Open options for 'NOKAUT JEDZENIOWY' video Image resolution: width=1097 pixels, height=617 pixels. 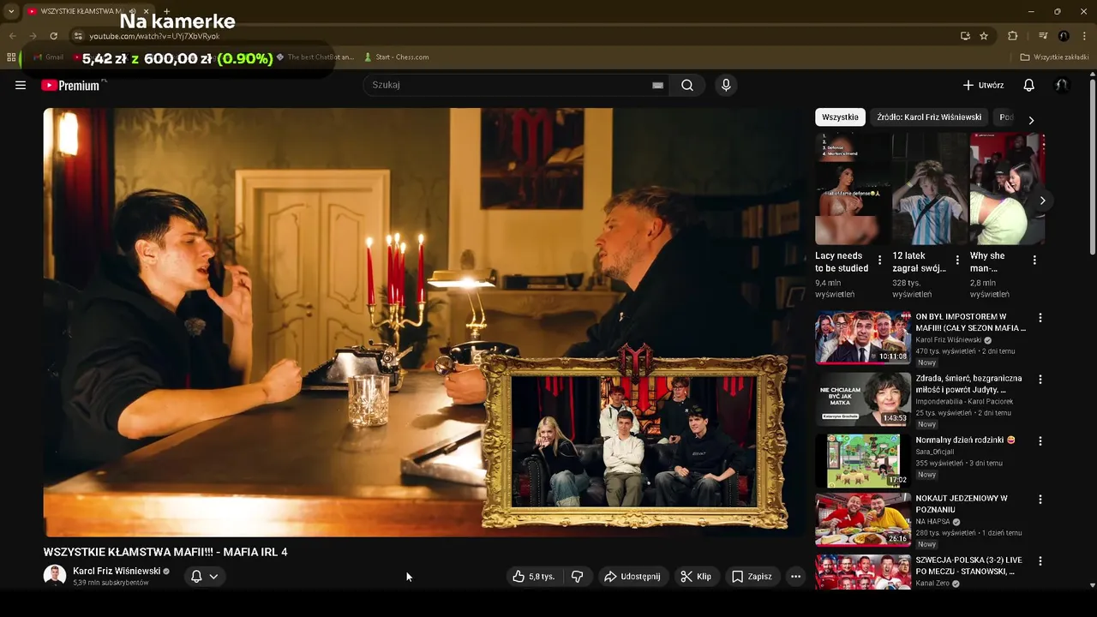(1040, 500)
